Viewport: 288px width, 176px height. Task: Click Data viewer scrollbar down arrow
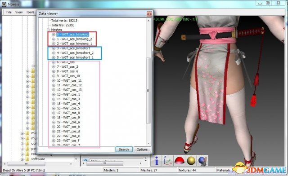pos(148,143)
